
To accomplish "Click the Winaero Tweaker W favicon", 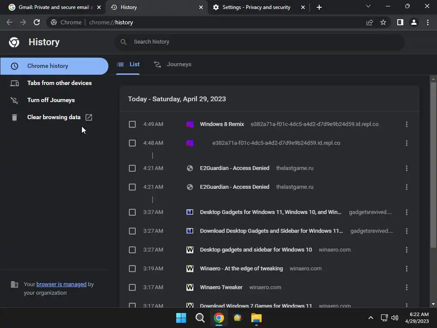I will [x=190, y=287].
